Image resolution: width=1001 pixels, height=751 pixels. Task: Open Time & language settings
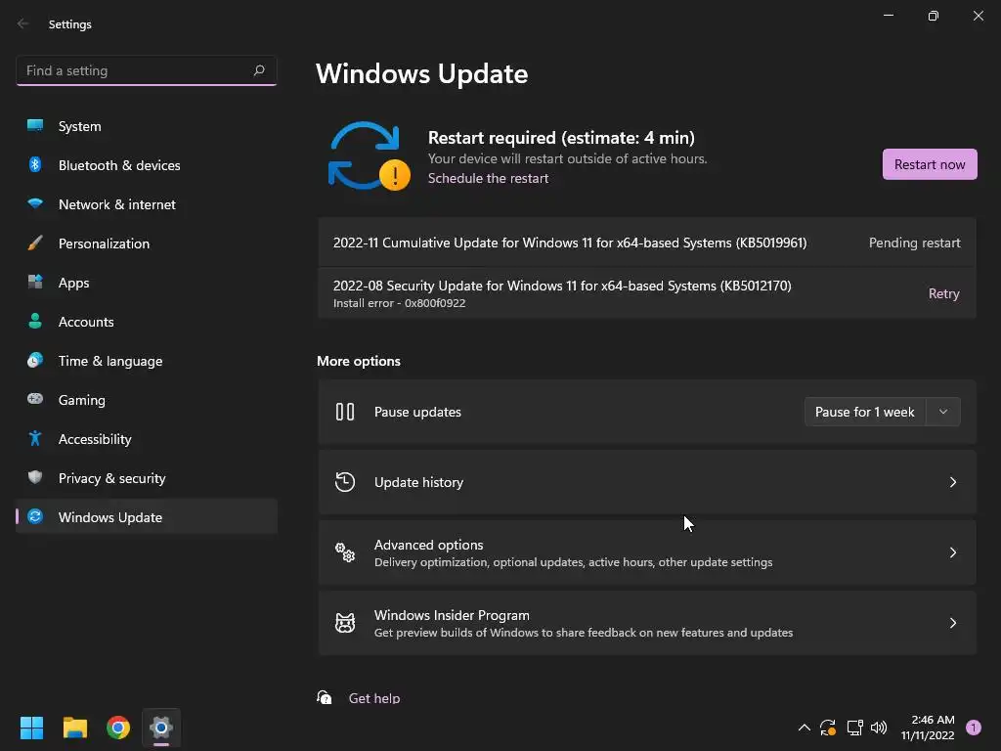[x=147, y=361]
